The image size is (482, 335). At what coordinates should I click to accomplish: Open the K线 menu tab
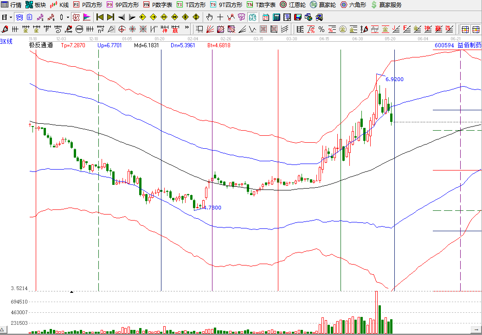tap(59, 5)
